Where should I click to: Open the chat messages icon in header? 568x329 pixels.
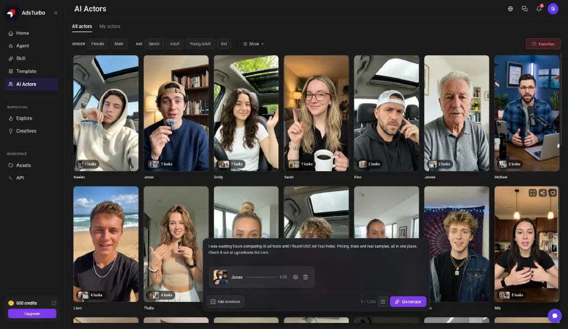tap(525, 9)
